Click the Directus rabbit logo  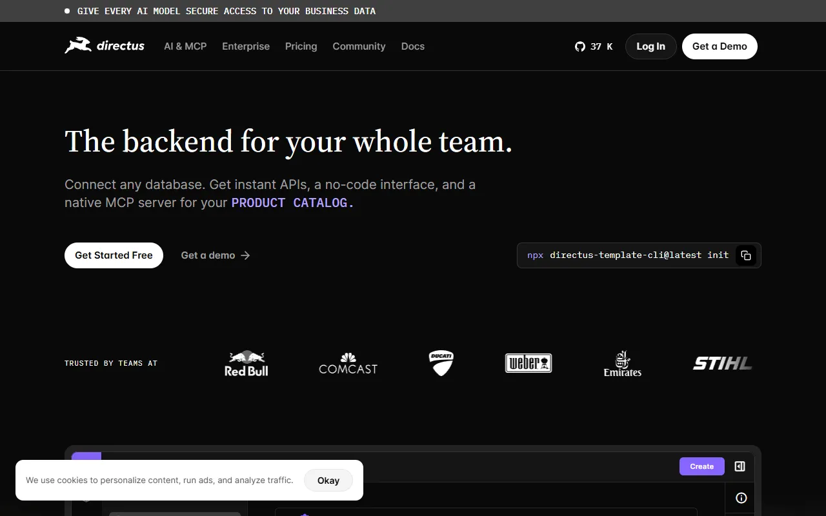click(x=105, y=46)
